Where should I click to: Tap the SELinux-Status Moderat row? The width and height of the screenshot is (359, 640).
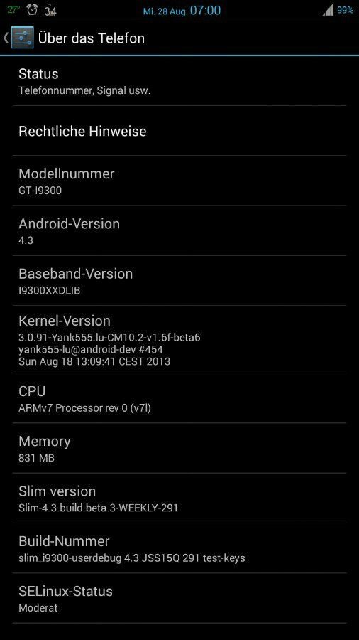click(x=179, y=598)
